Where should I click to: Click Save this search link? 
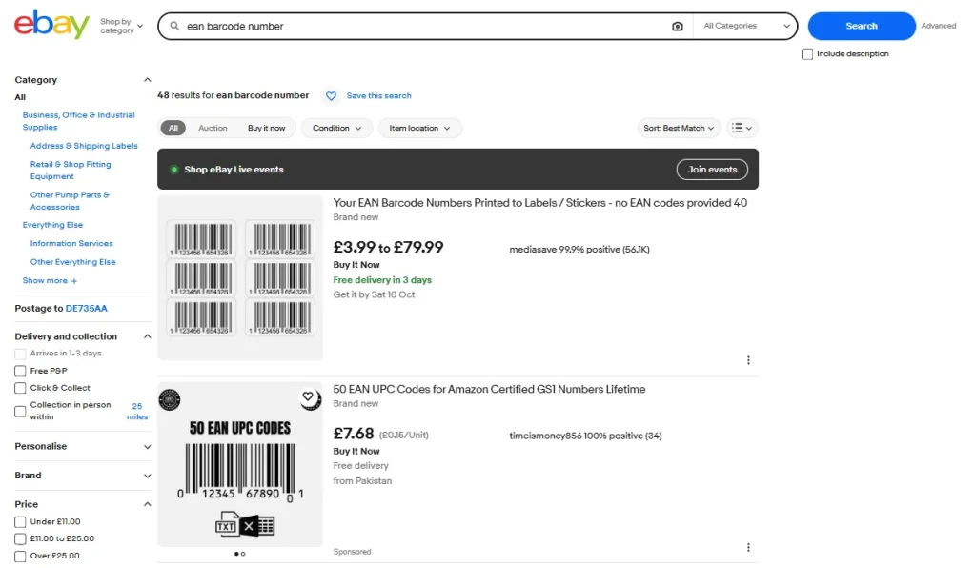click(378, 96)
